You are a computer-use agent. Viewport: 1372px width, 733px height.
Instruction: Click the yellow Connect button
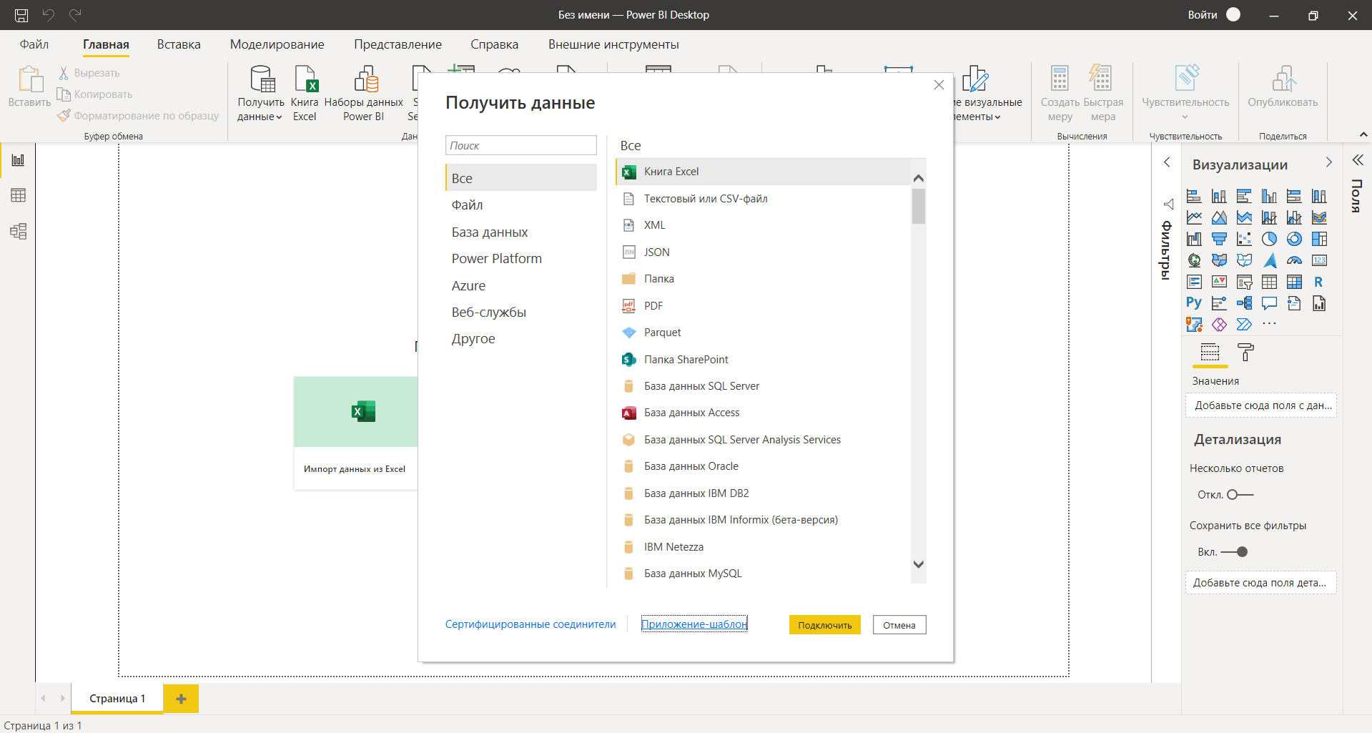point(824,625)
